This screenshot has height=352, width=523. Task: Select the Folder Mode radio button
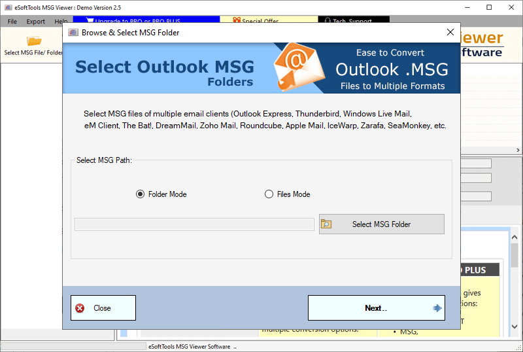point(140,194)
